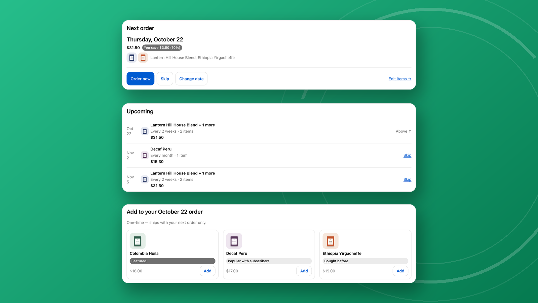
Task: Click the 'Add to your October 22 order' heading
Action: [165, 212]
